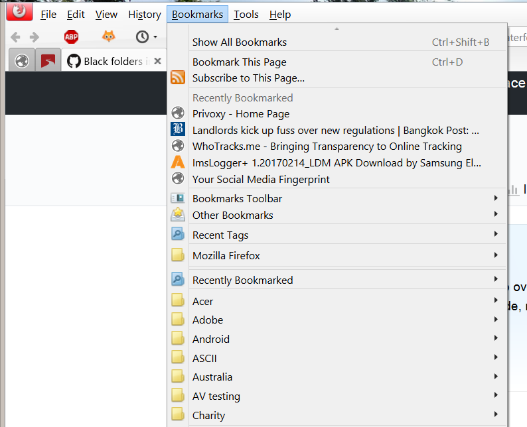Open Your Social Media Fingerprint bookmark
The image size is (527, 427).
click(338, 179)
